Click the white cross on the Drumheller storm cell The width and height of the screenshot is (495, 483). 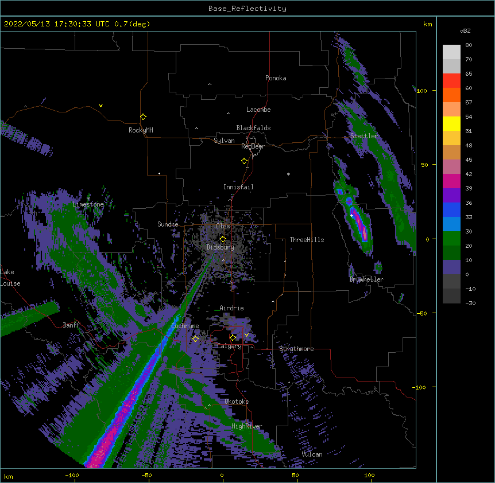(x=351, y=215)
